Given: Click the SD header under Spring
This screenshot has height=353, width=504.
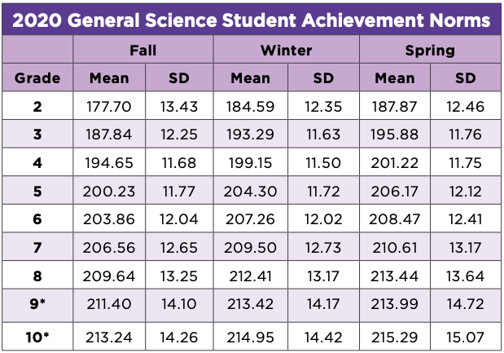Looking at the screenshot, I should coord(466,78).
